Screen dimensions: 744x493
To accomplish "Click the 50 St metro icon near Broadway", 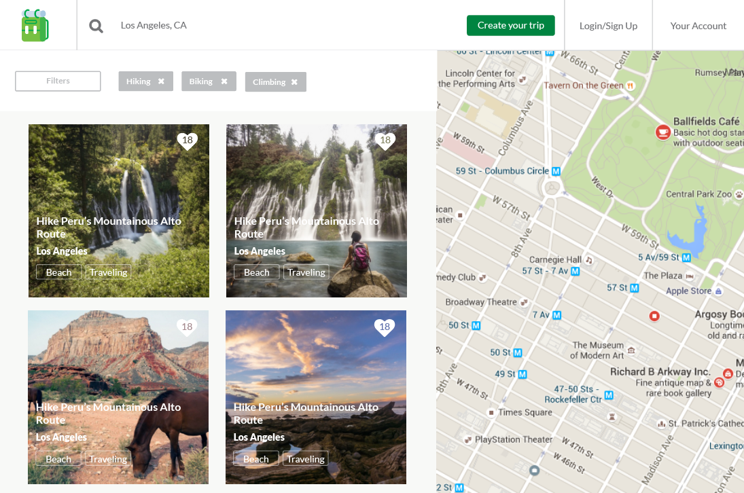I will tap(476, 326).
